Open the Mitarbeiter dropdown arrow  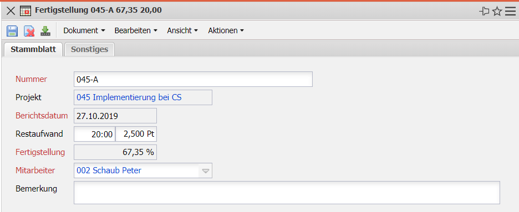click(x=206, y=170)
